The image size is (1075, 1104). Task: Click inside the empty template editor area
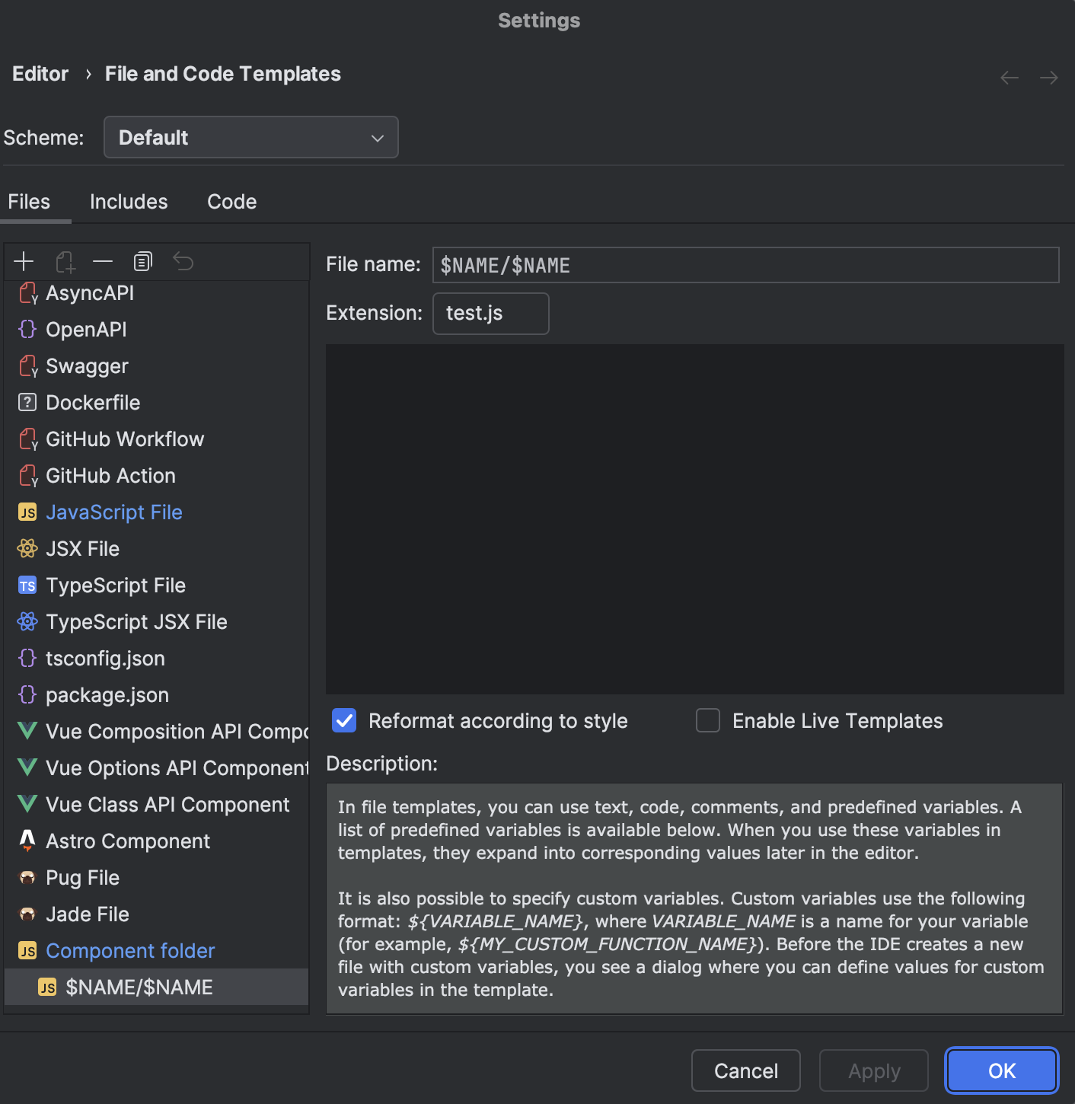(695, 519)
